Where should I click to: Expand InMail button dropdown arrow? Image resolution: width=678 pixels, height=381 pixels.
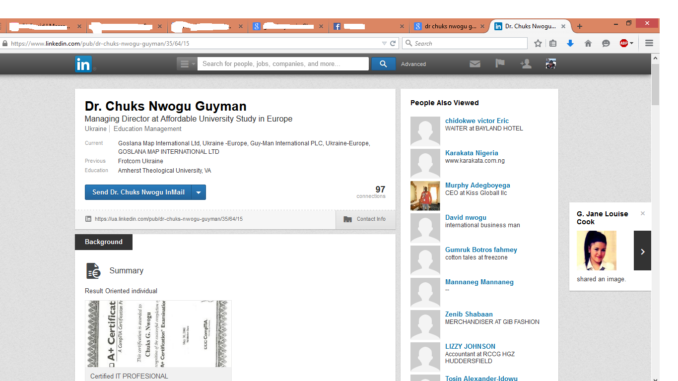(199, 192)
